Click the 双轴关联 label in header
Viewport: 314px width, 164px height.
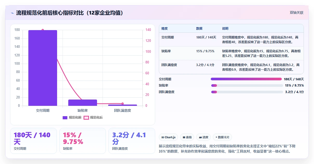297,13
